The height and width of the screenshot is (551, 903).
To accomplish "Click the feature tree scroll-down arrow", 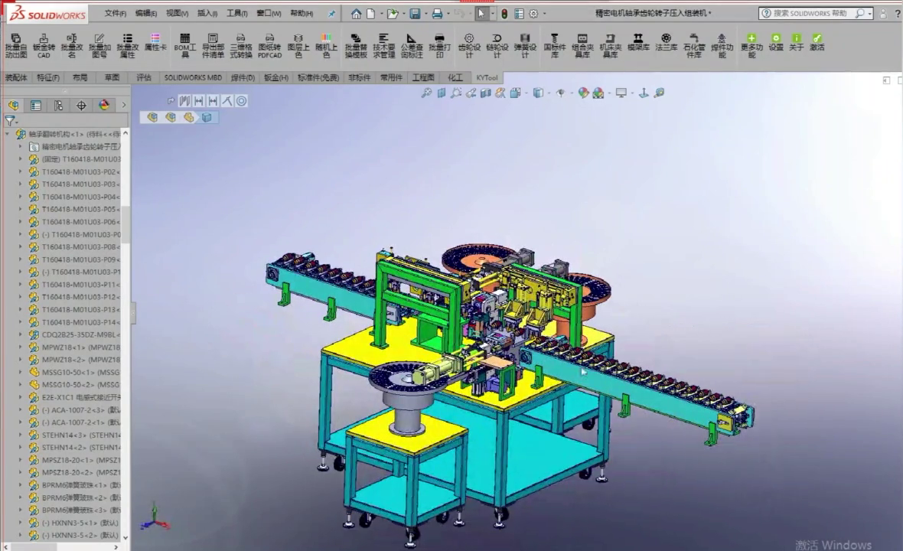I will pos(126,537).
